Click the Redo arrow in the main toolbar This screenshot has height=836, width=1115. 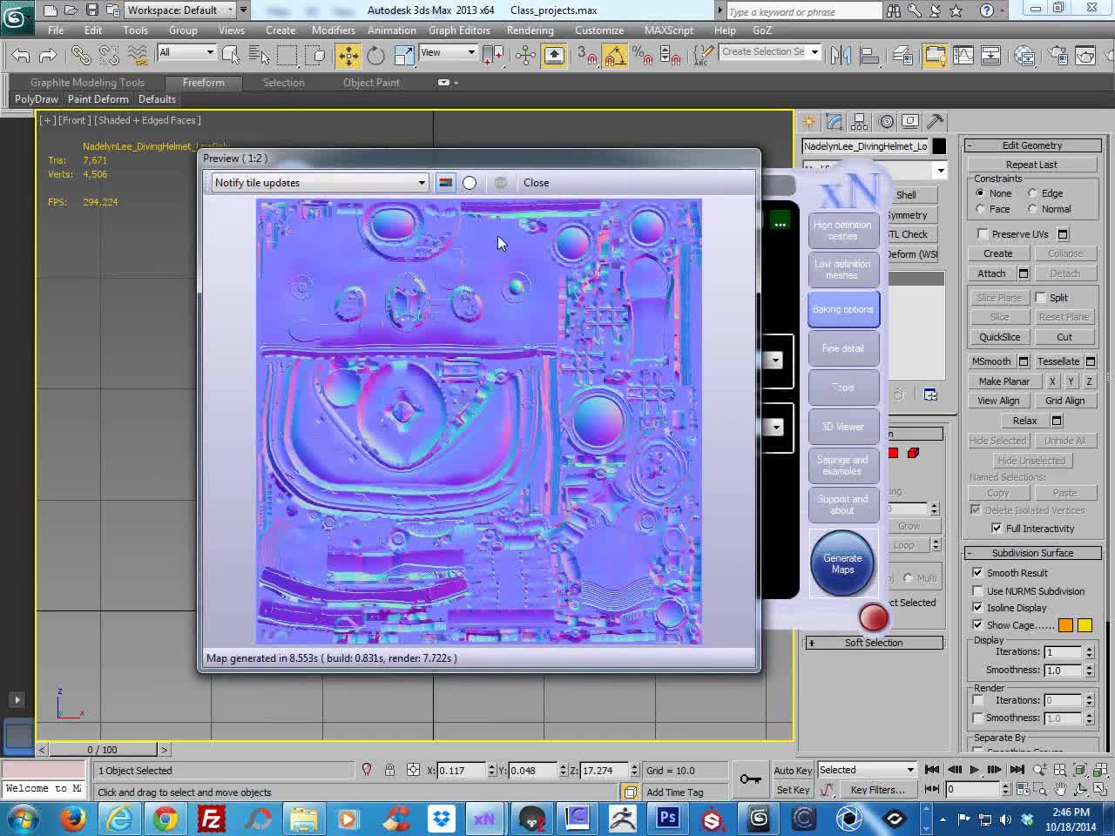(x=48, y=56)
